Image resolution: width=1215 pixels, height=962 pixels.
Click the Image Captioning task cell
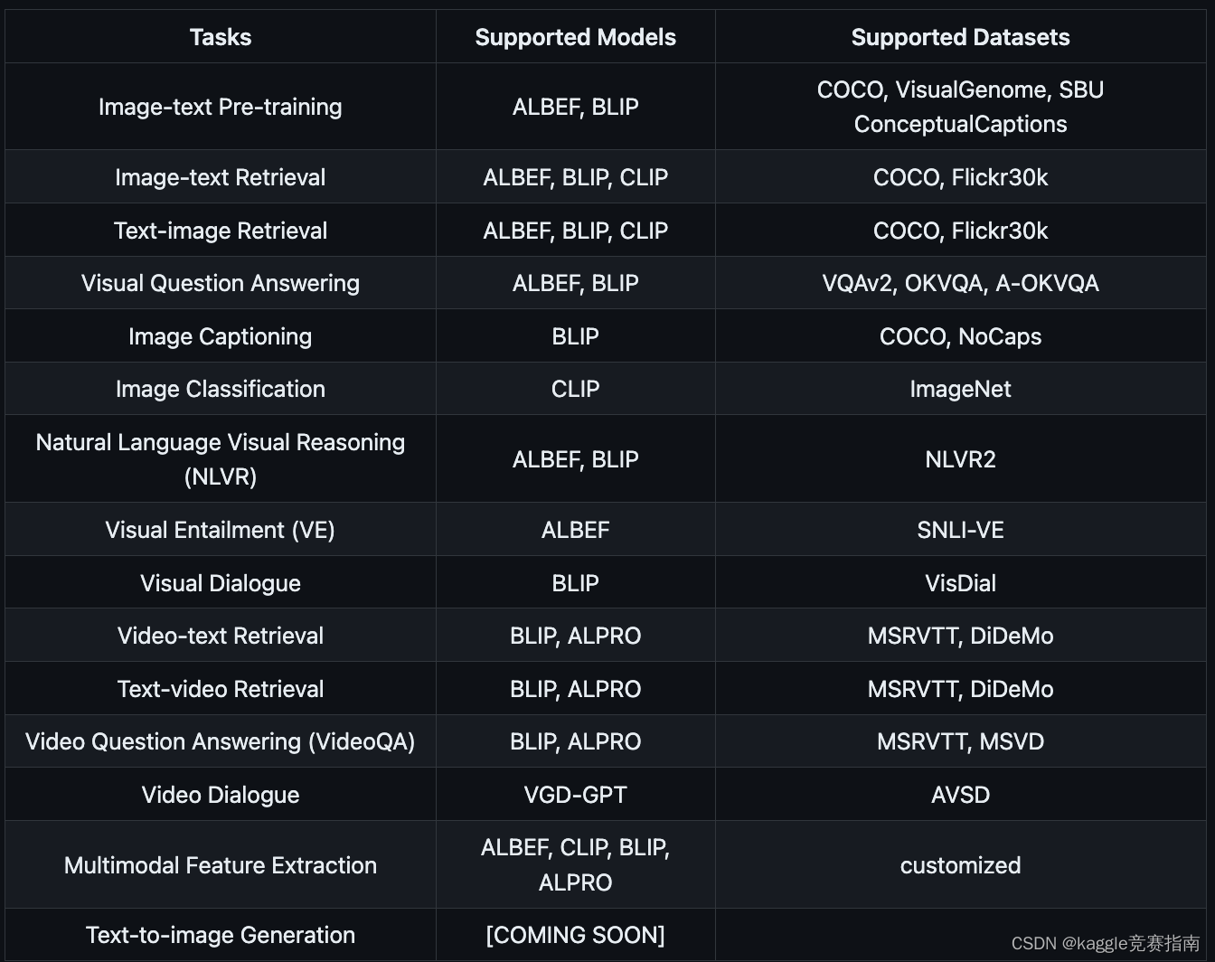[220, 336]
